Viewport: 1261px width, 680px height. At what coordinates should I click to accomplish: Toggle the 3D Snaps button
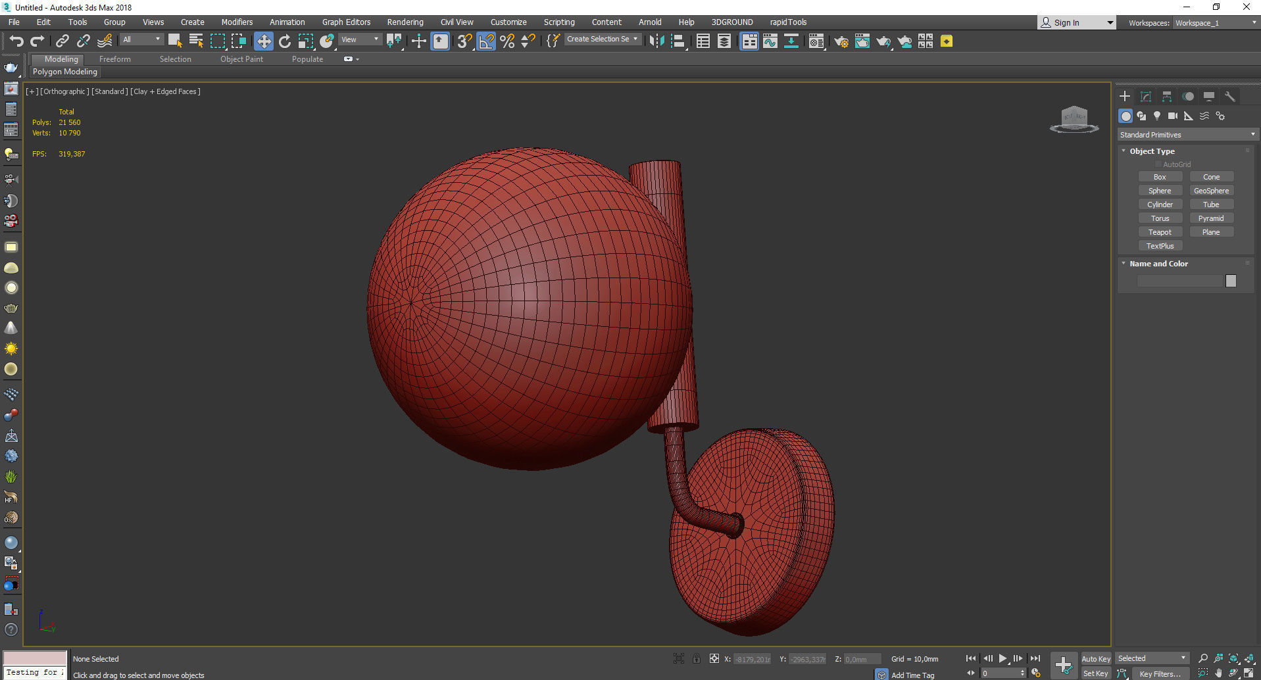point(464,41)
